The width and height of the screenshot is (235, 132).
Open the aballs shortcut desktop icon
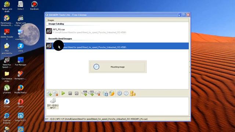[7, 7]
